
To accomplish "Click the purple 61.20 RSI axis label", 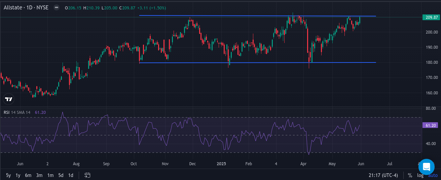I will pyautogui.click(x=430, y=125).
